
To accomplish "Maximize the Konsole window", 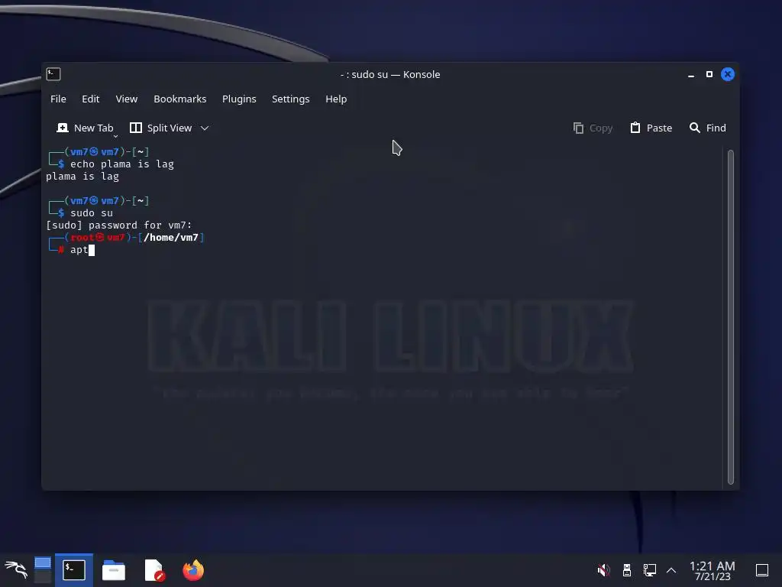I will coord(709,74).
